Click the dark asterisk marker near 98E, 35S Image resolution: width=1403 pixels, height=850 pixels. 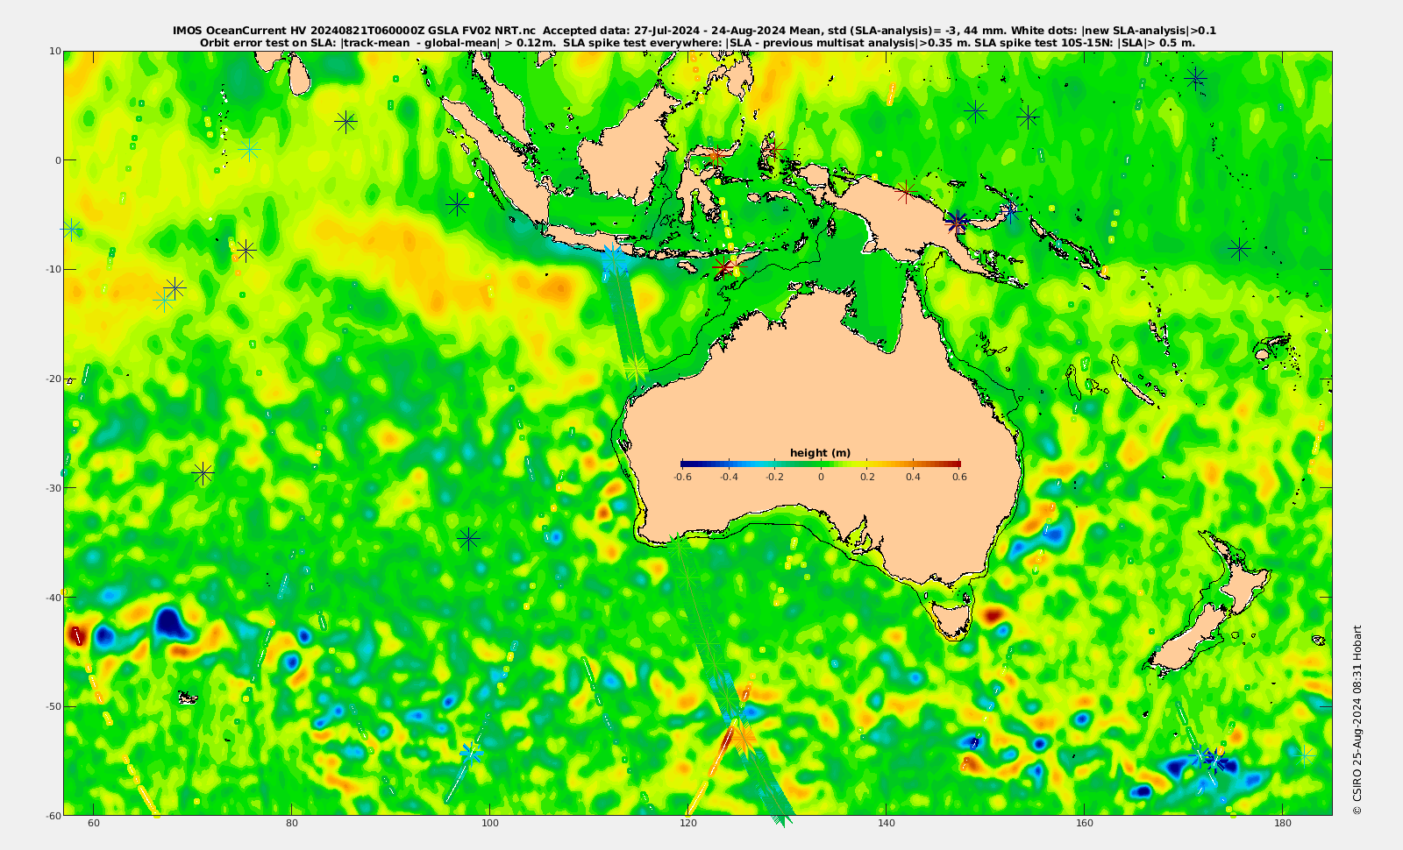(469, 537)
